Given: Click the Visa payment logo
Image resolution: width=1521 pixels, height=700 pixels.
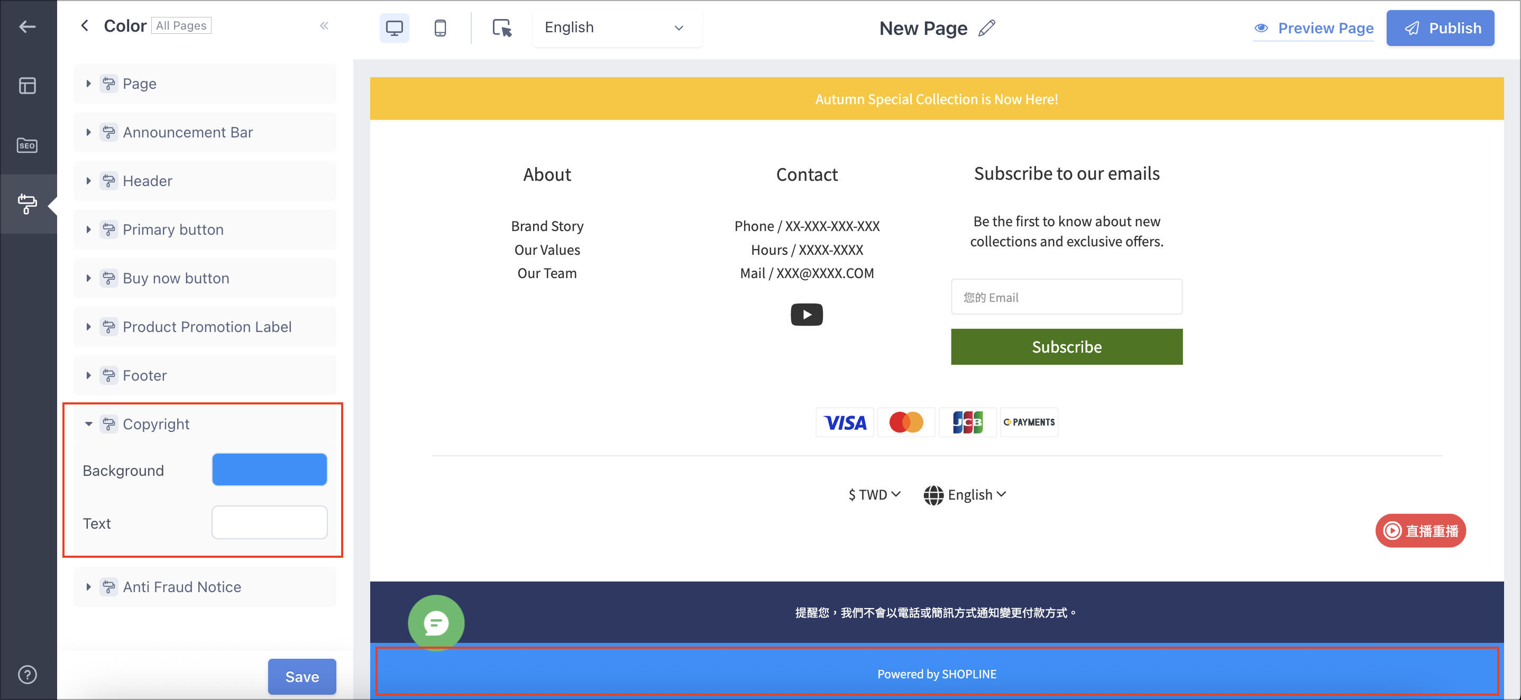Looking at the screenshot, I should [x=845, y=422].
